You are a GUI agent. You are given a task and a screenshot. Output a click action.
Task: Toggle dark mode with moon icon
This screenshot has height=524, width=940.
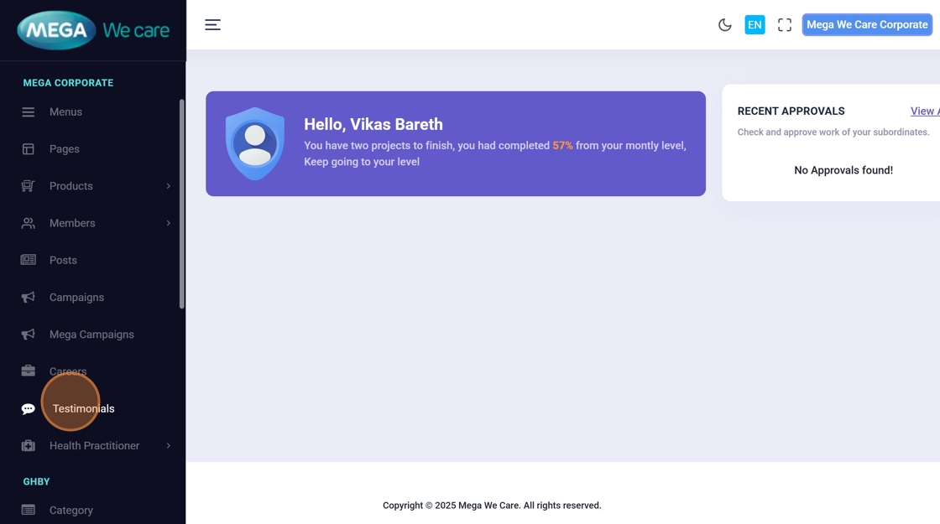point(724,25)
